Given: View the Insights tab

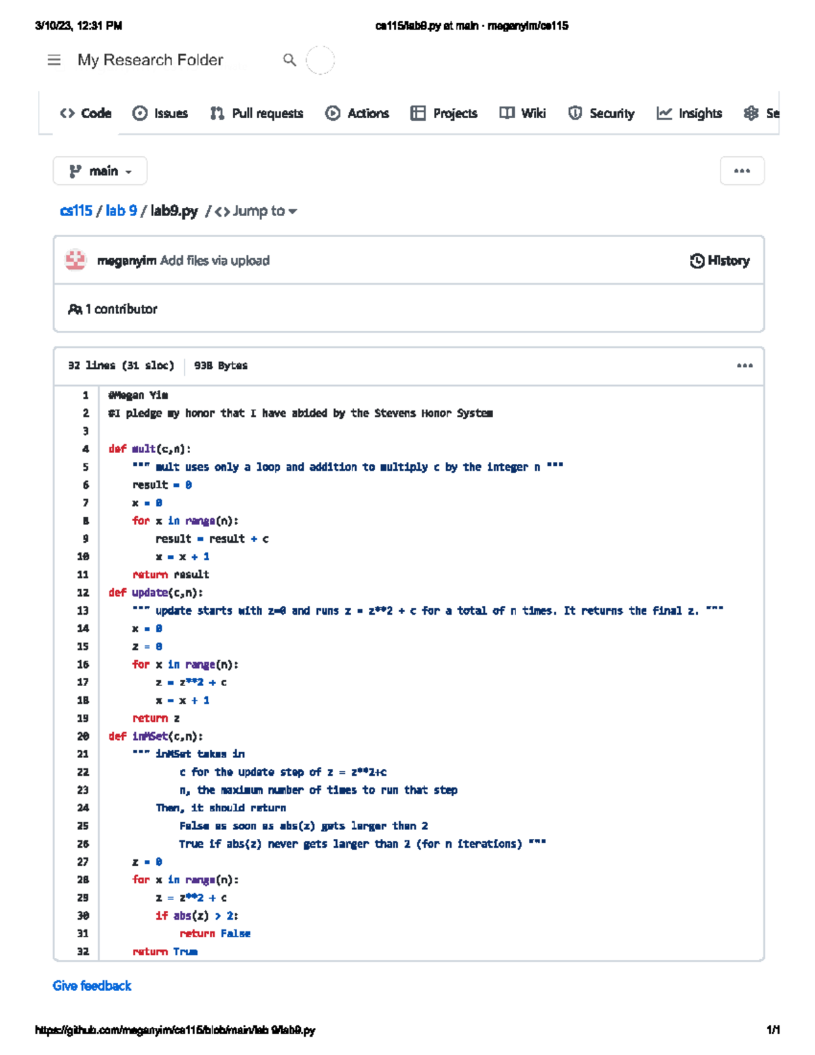Looking at the screenshot, I should 689,113.
